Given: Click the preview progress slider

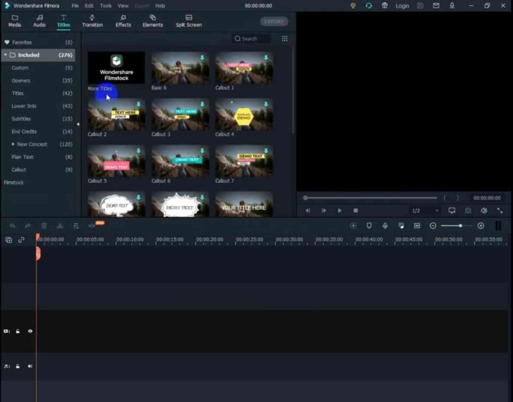Looking at the screenshot, I should [370, 198].
